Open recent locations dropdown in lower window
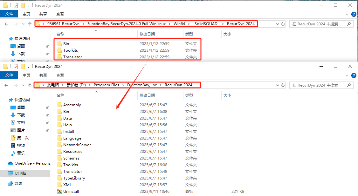 [23, 85]
